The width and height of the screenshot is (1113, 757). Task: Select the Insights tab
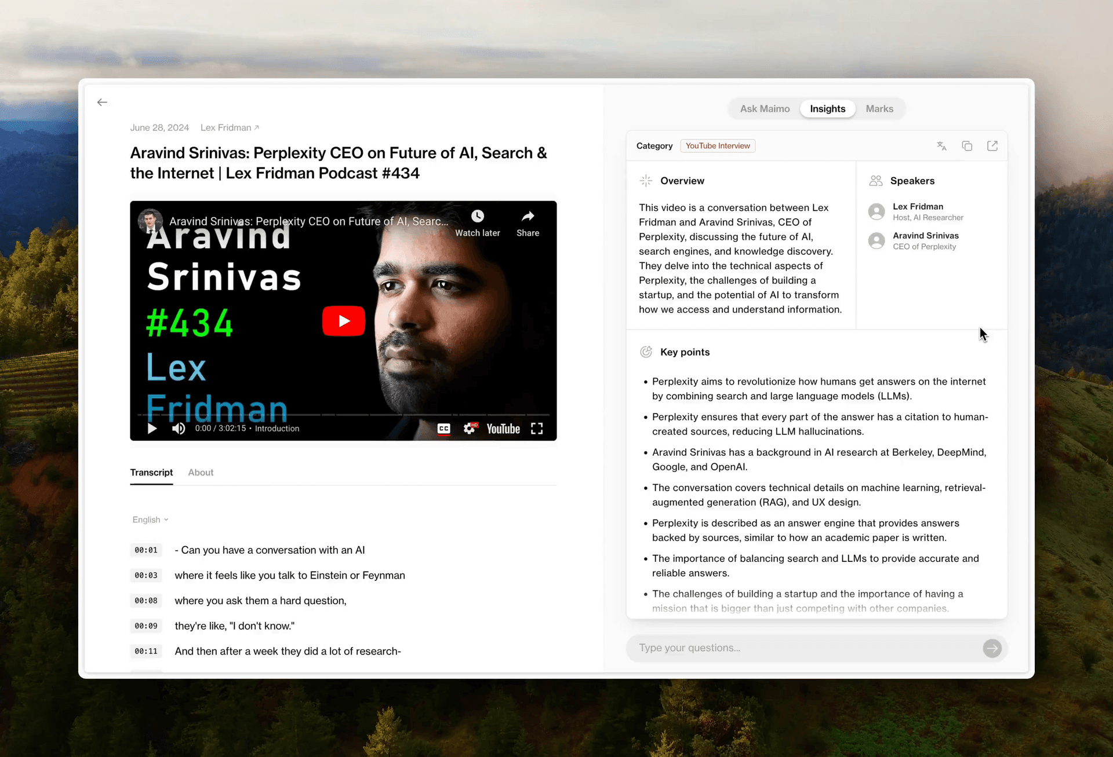point(827,109)
